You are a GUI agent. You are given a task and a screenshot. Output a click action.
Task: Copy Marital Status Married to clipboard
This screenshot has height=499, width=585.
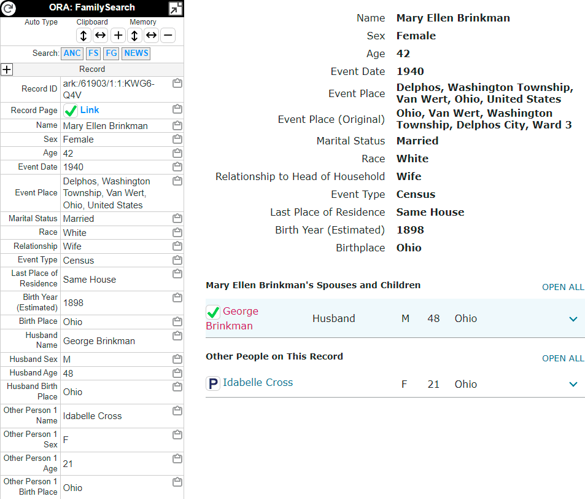point(177,218)
